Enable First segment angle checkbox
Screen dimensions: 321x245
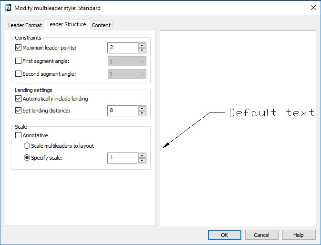pos(19,61)
